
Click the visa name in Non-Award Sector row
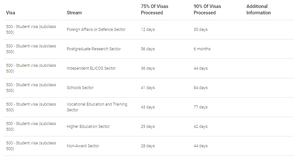[31, 146]
